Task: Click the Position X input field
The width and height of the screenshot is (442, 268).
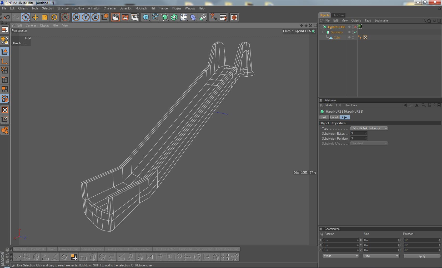Action: (339, 240)
